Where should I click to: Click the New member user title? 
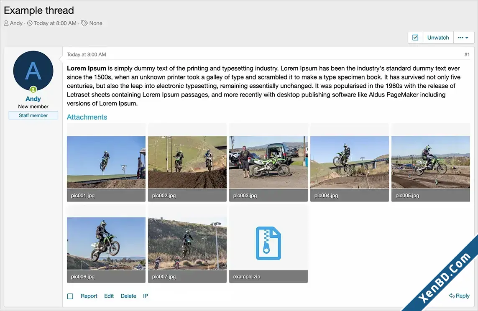pos(33,107)
